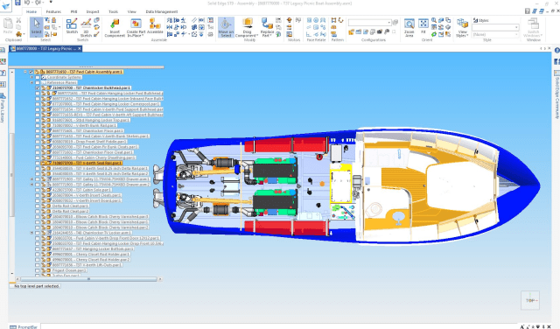Collapse the Fwd Cabin Assembly tree node
Screen dimensions: 560x329
click(x=25, y=72)
